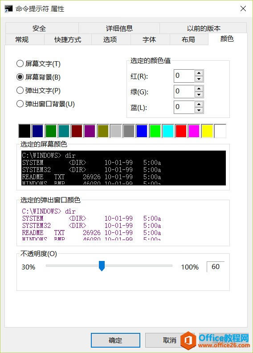The width and height of the screenshot is (253, 353).
Task: Pick the magenta color swatch
Action: [194, 131]
